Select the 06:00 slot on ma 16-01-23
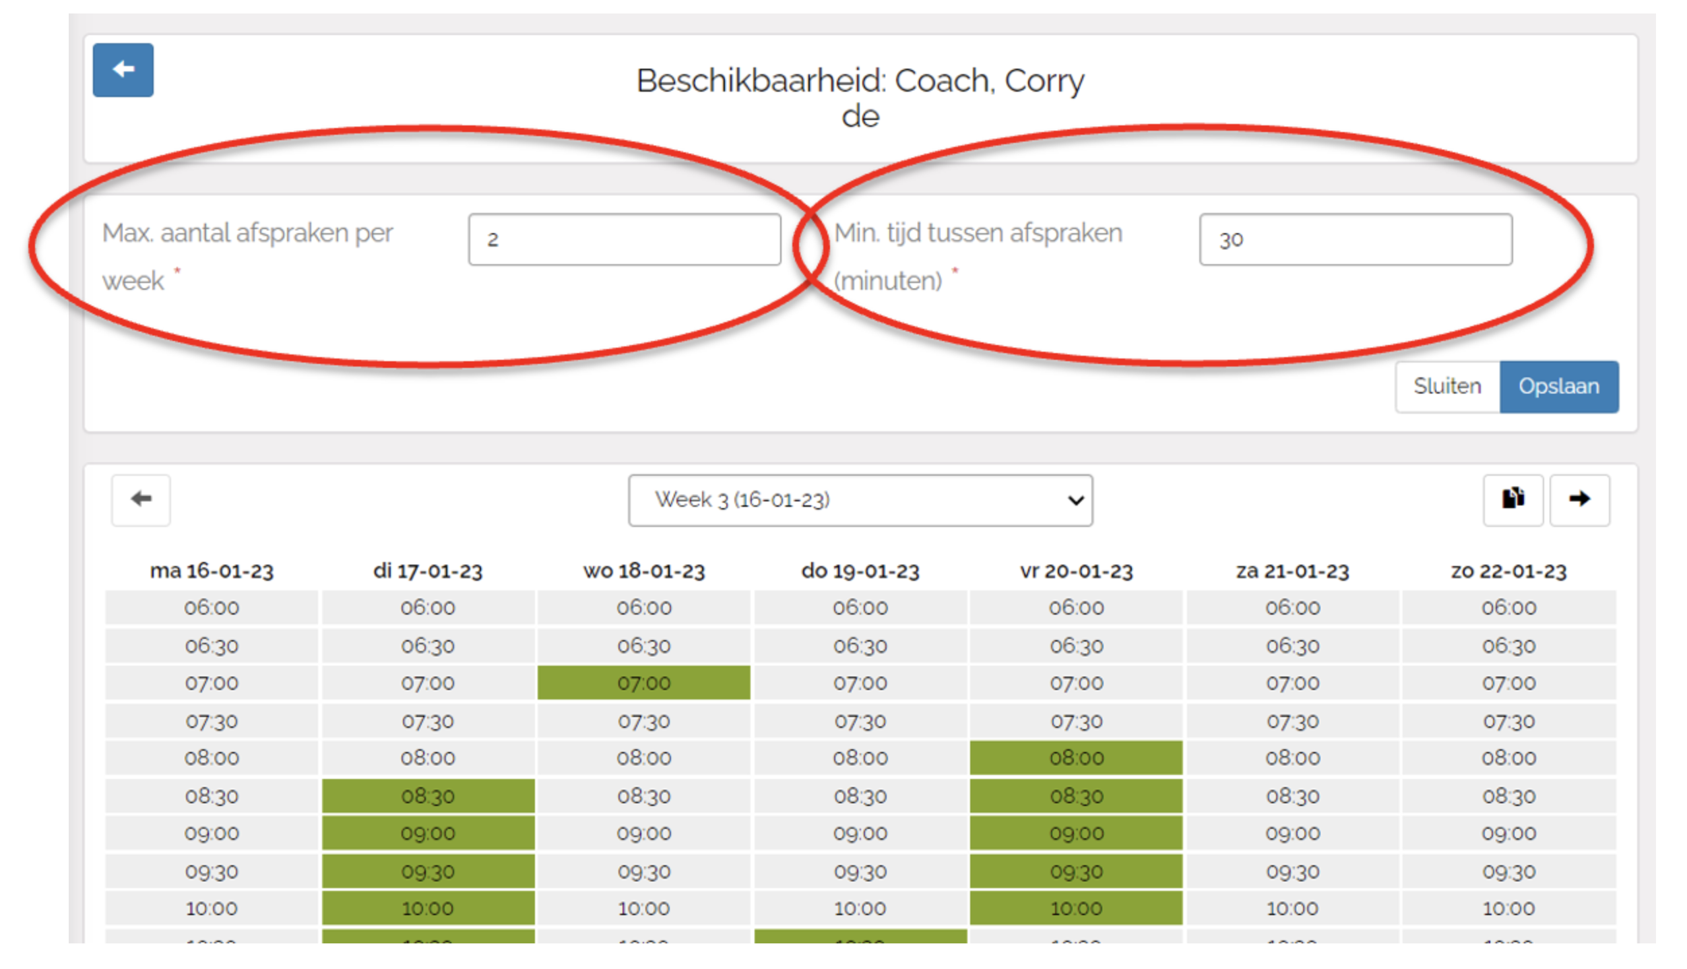Image resolution: width=1687 pixels, height=969 pixels. pos(212,607)
